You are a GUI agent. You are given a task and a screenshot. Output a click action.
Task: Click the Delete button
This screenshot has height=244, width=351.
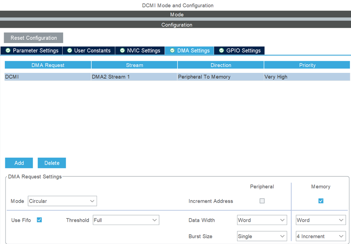52,163
